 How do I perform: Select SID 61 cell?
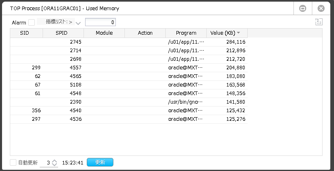[x=27, y=93]
